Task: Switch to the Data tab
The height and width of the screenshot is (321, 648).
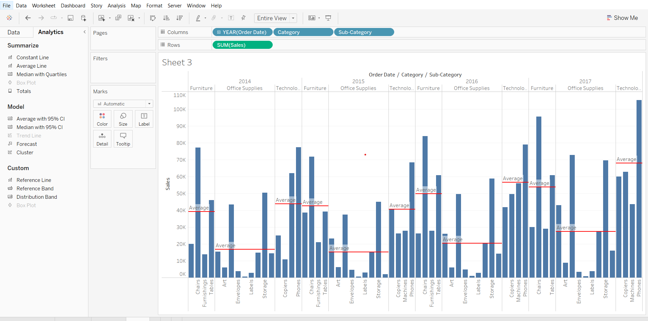Action: tap(13, 32)
